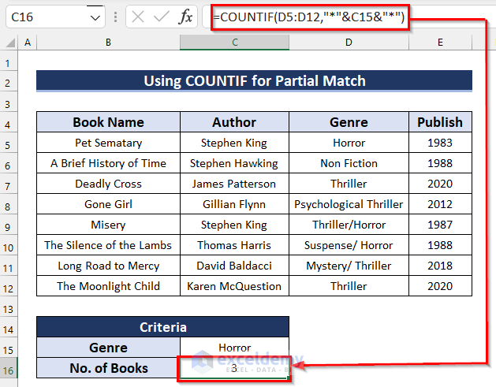Select column C header
Screen dimensions: 496x387
234,41
